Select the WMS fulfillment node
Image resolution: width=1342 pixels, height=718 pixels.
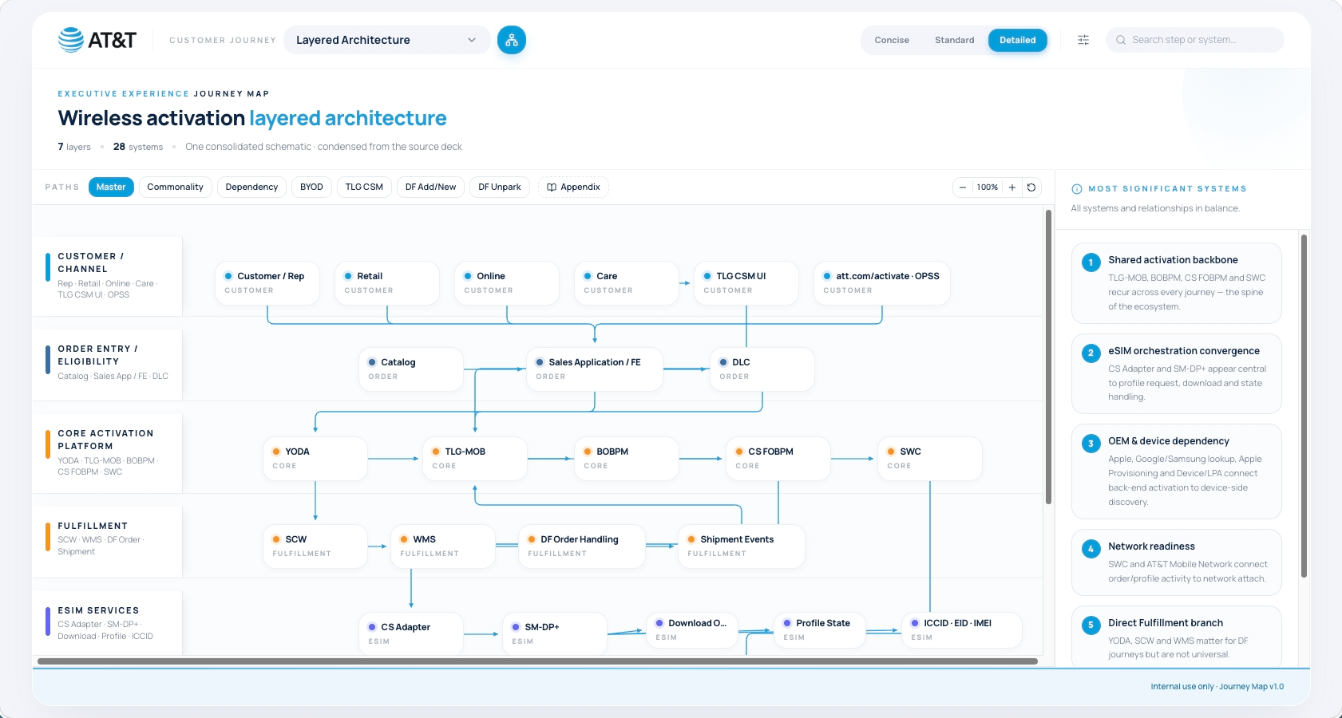coord(443,546)
